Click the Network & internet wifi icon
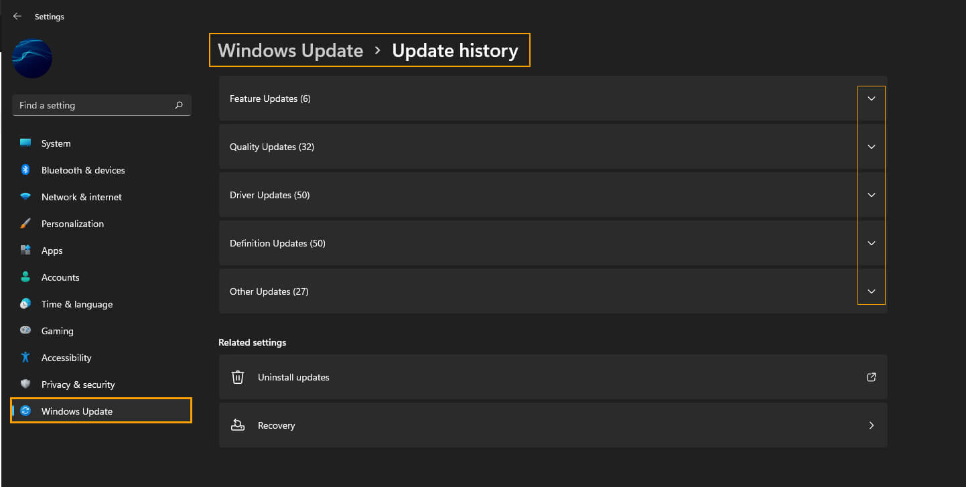 pyautogui.click(x=25, y=197)
